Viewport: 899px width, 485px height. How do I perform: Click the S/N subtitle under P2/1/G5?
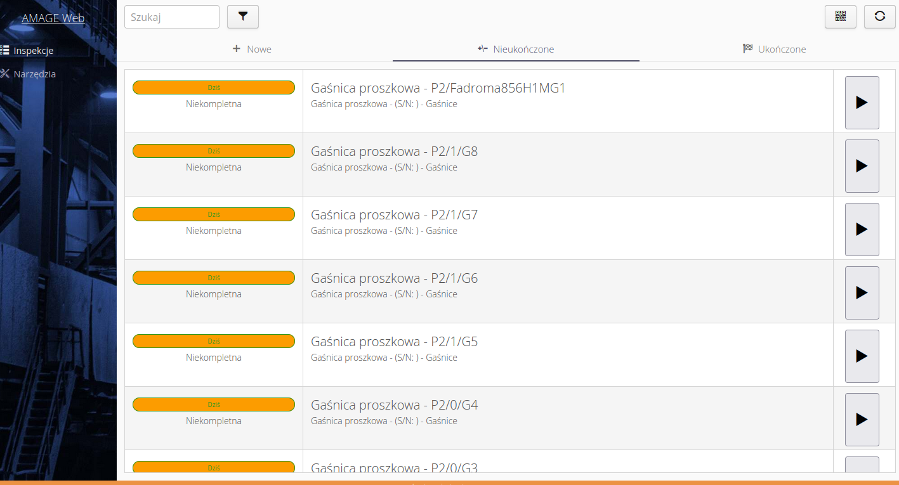click(384, 358)
